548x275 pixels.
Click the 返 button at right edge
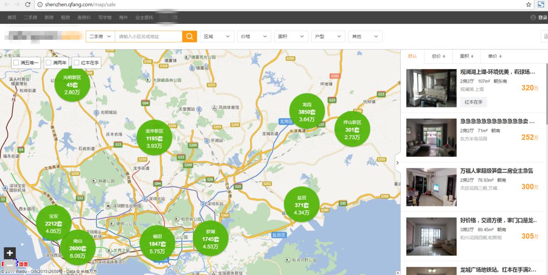pyautogui.click(x=545, y=36)
